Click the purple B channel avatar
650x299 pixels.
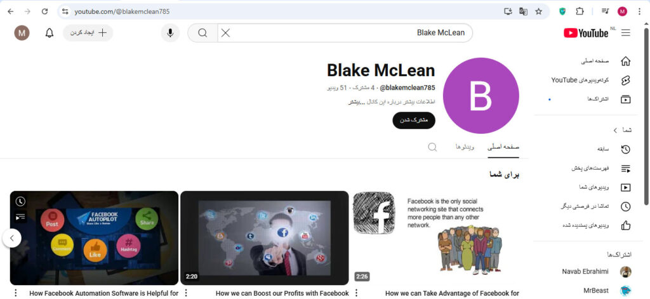click(481, 96)
